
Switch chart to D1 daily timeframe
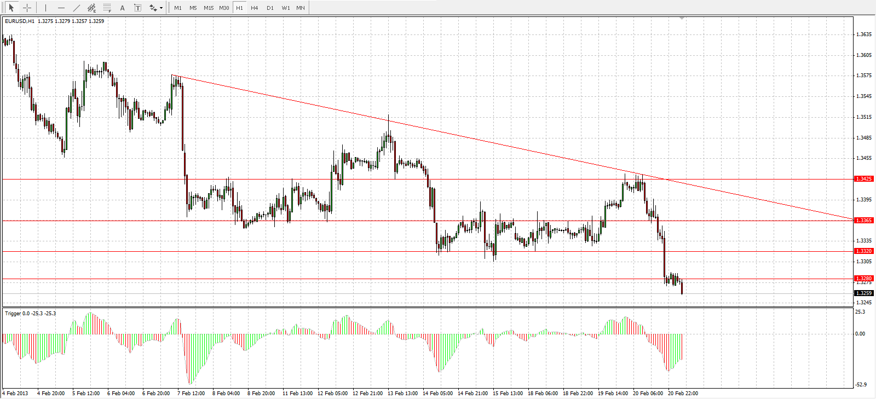270,8
